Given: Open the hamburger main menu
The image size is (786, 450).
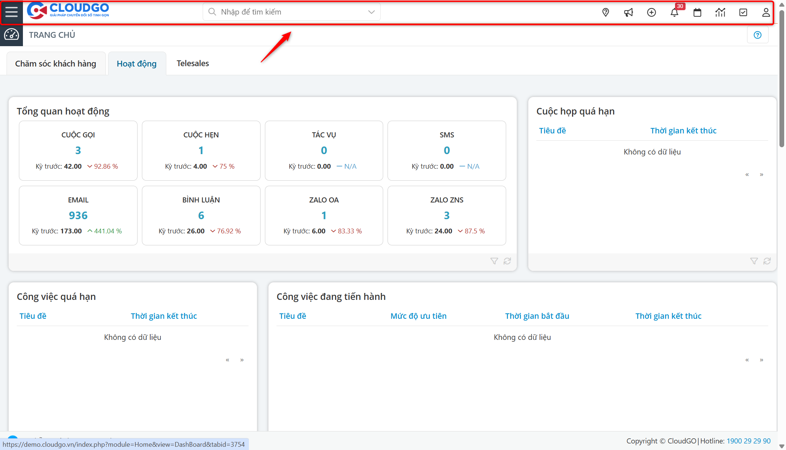Looking at the screenshot, I should (11, 12).
